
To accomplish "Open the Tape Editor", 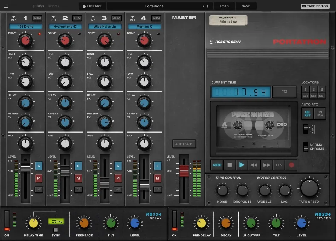I will click(315, 6).
